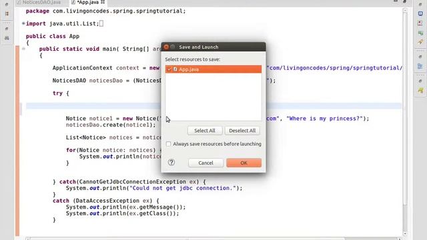Click the 'Select resources to save:' label
Viewport: 427px width, 240px height.
[193, 59]
